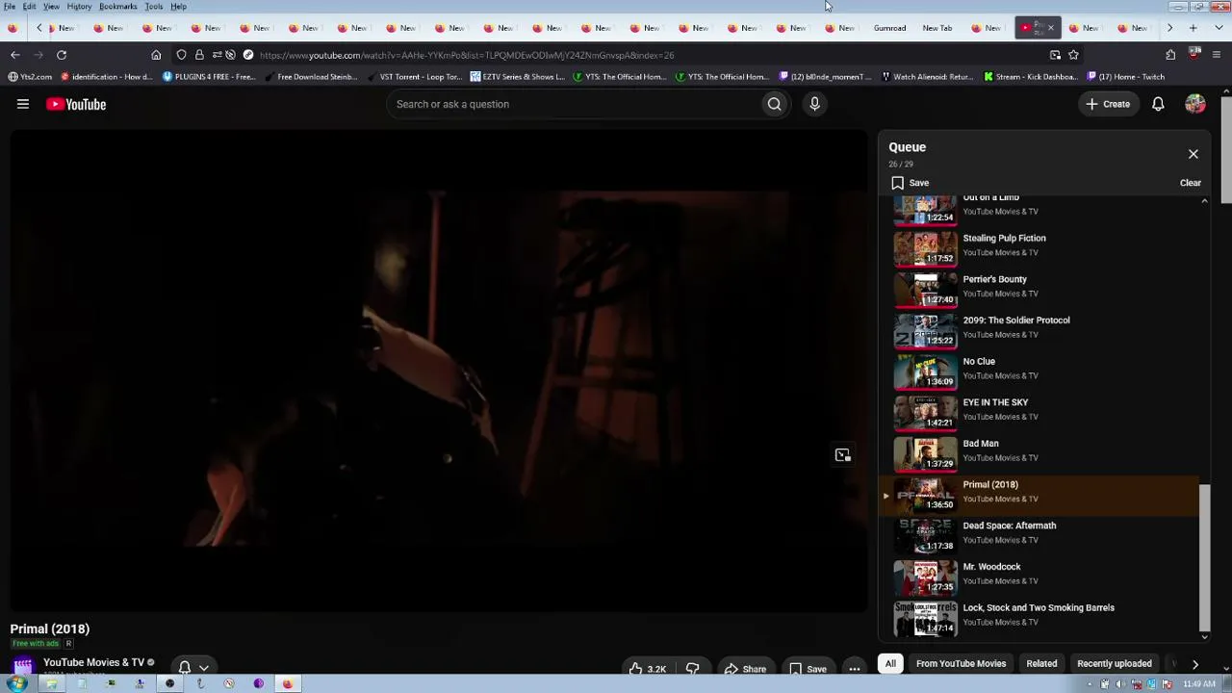Clear the queue
Image resolution: width=1232 pixels, height=693 pixels.
(1191, 183)
